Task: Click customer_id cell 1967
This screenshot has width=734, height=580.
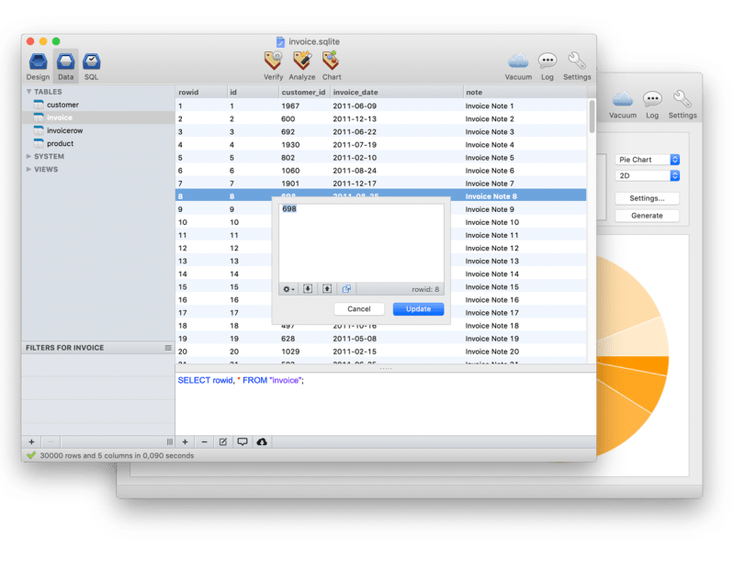Action: [x=290, y=106]
